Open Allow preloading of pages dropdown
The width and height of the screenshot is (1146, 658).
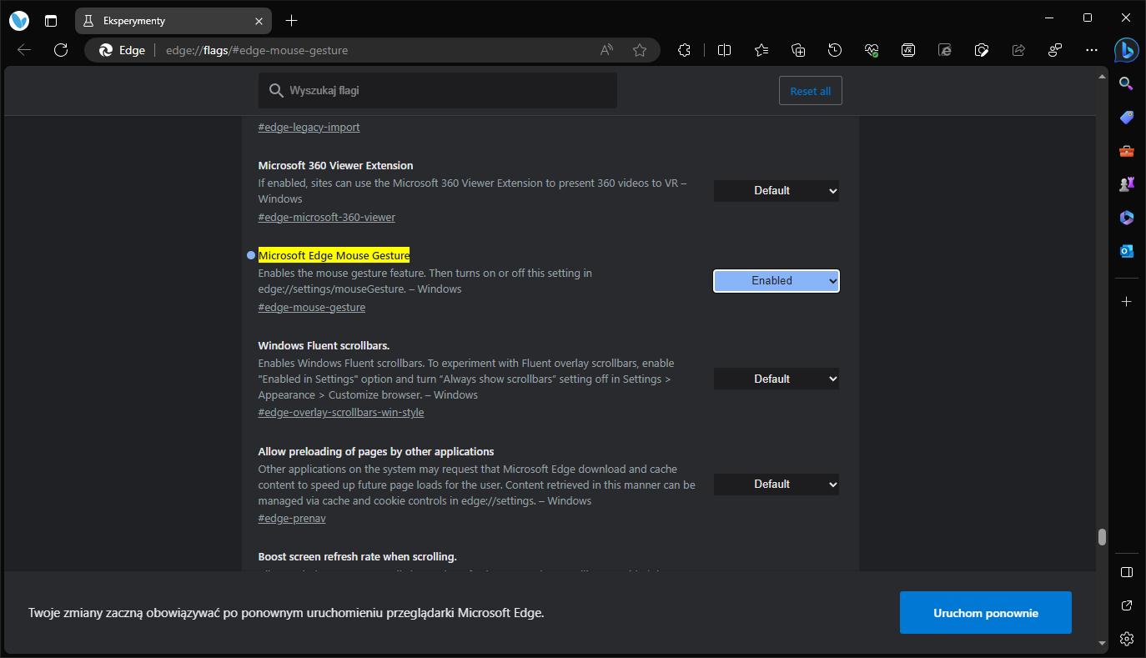777,484
